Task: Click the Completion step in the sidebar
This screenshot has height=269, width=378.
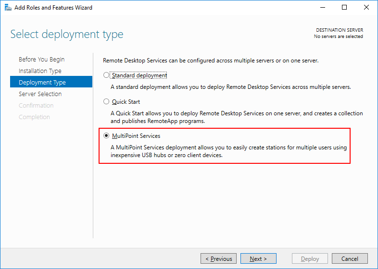Action: pos(34,117)
